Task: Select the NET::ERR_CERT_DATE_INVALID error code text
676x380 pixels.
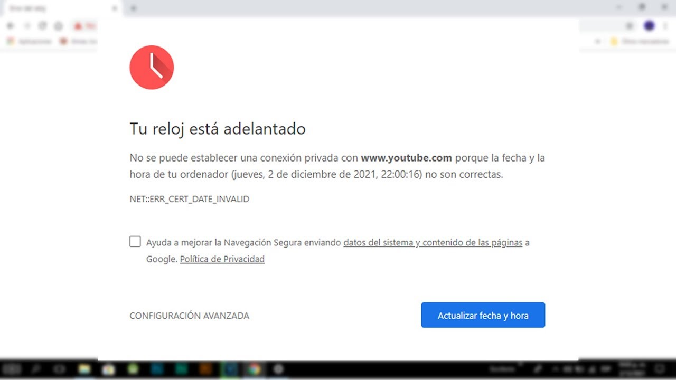Action: pyautogui.click(x=189, y=199)
